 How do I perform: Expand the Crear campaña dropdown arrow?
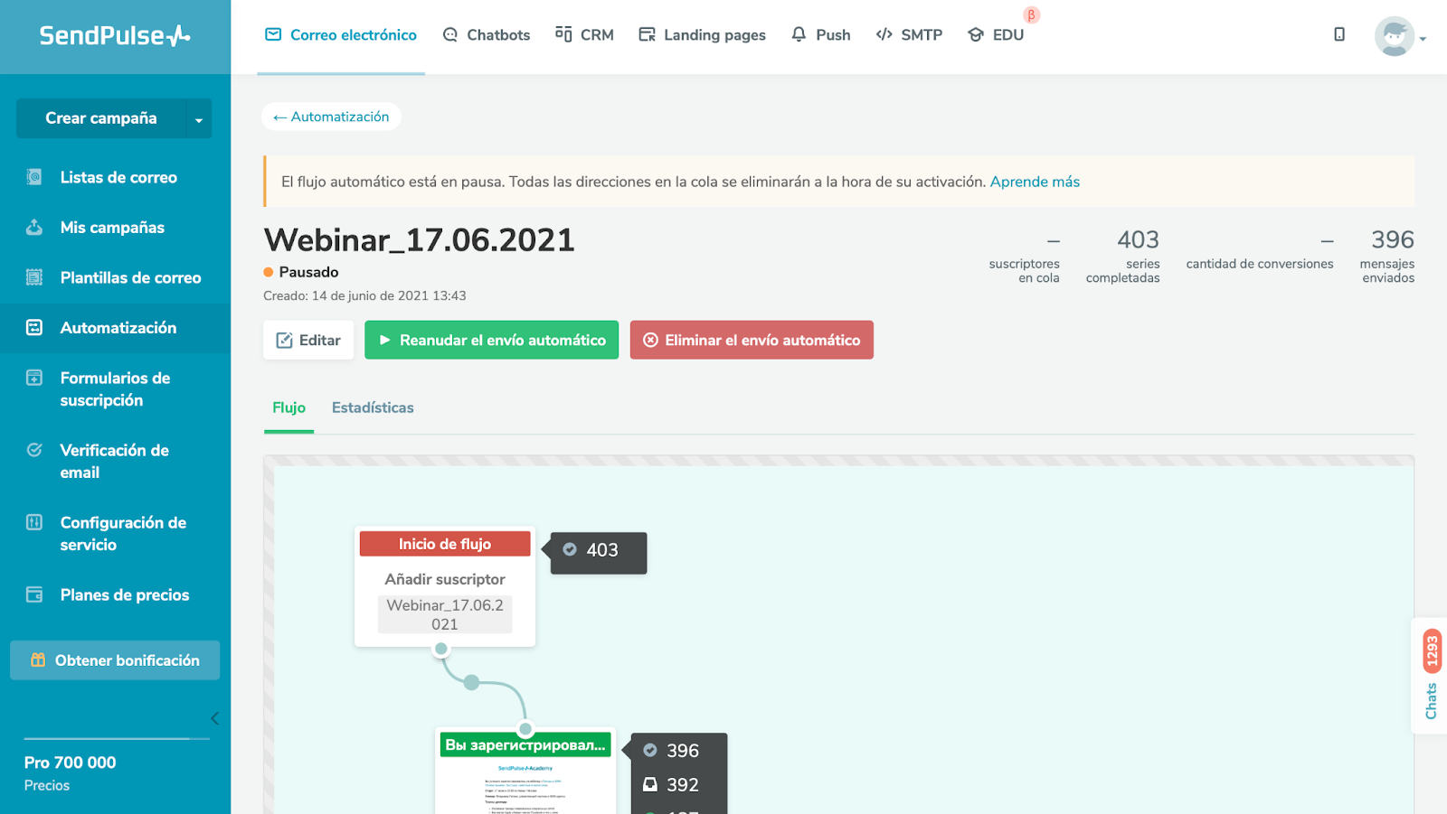point(199,119)
